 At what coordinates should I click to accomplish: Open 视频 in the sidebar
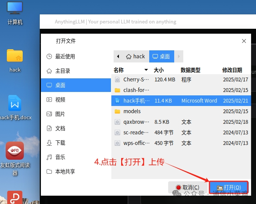(x=76, y=100)
